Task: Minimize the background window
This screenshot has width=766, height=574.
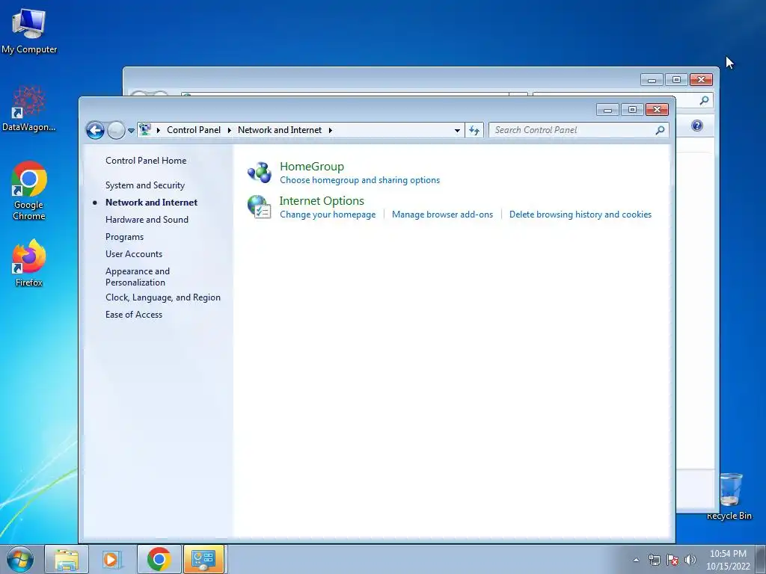Action: click(x=652, y=79)
